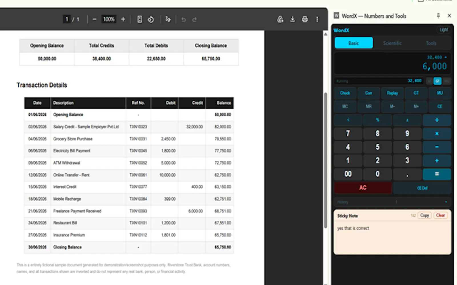Click the square root key

pyautogui.click(x=348, y=120)
